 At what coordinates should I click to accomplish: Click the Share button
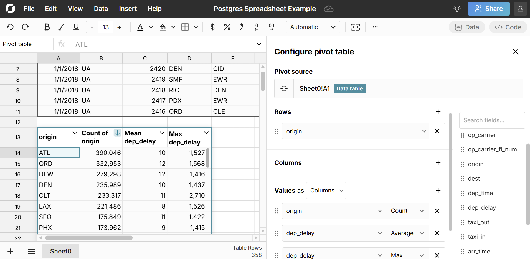(x=488, y=9)
